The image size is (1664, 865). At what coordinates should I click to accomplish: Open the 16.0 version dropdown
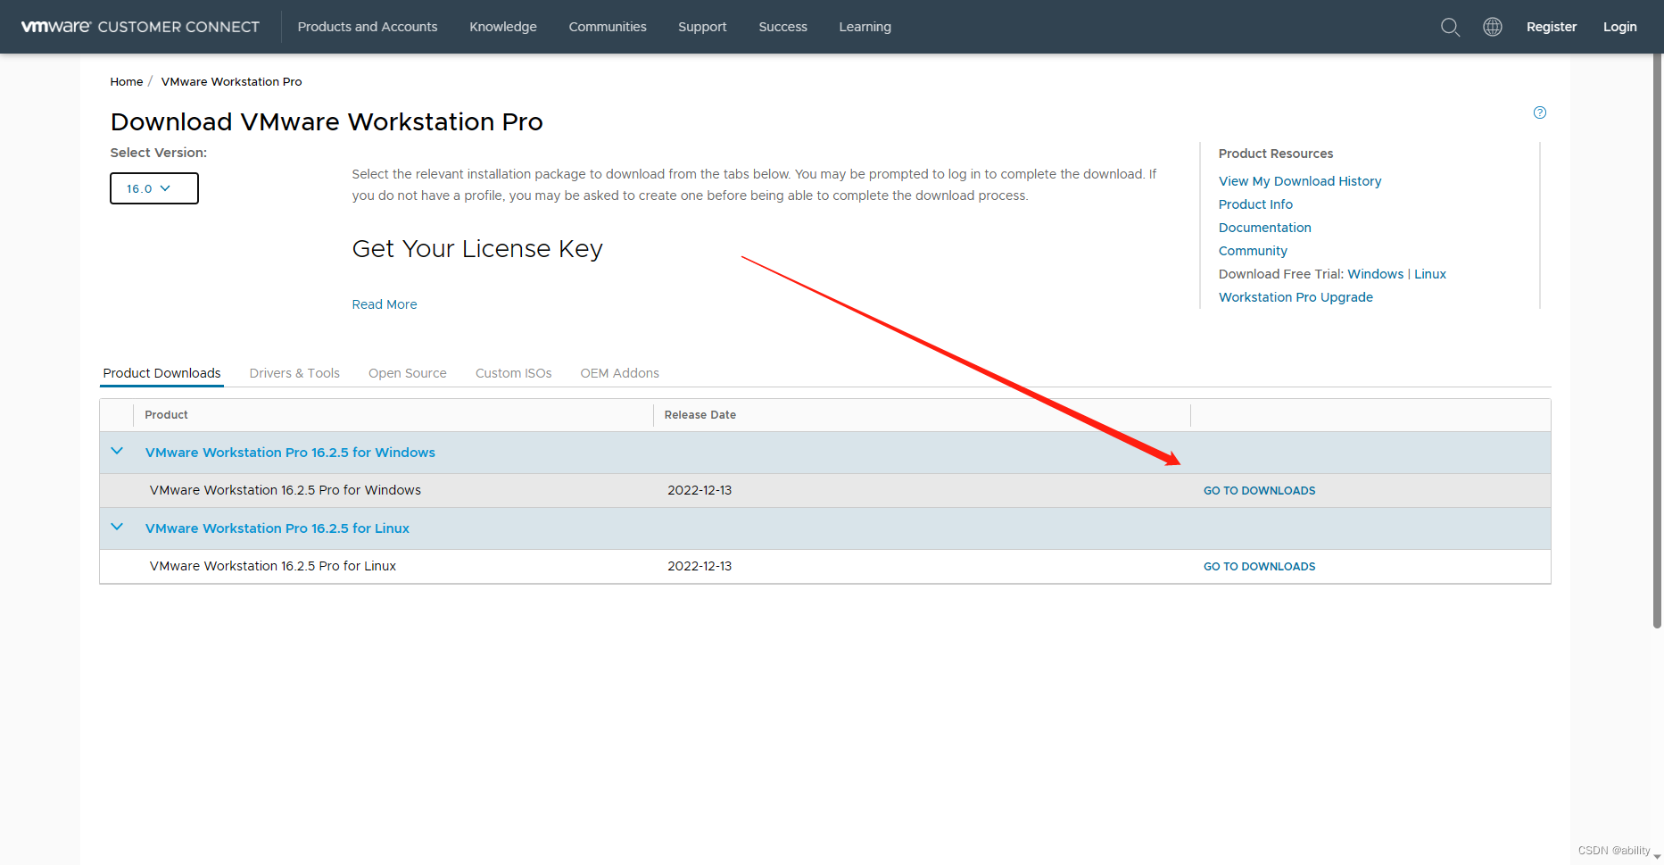[x=154, y=188]
